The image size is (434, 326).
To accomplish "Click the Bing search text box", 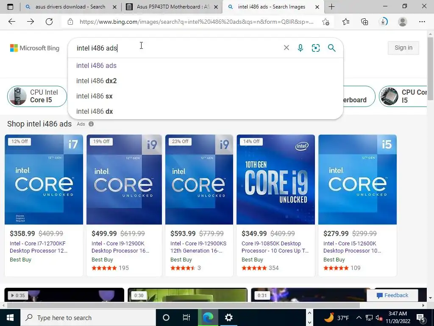I will pyautogui.click(x=177, y=48).
